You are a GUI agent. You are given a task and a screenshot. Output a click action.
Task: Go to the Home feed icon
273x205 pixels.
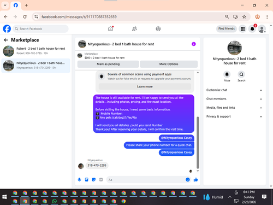point(110,28)
